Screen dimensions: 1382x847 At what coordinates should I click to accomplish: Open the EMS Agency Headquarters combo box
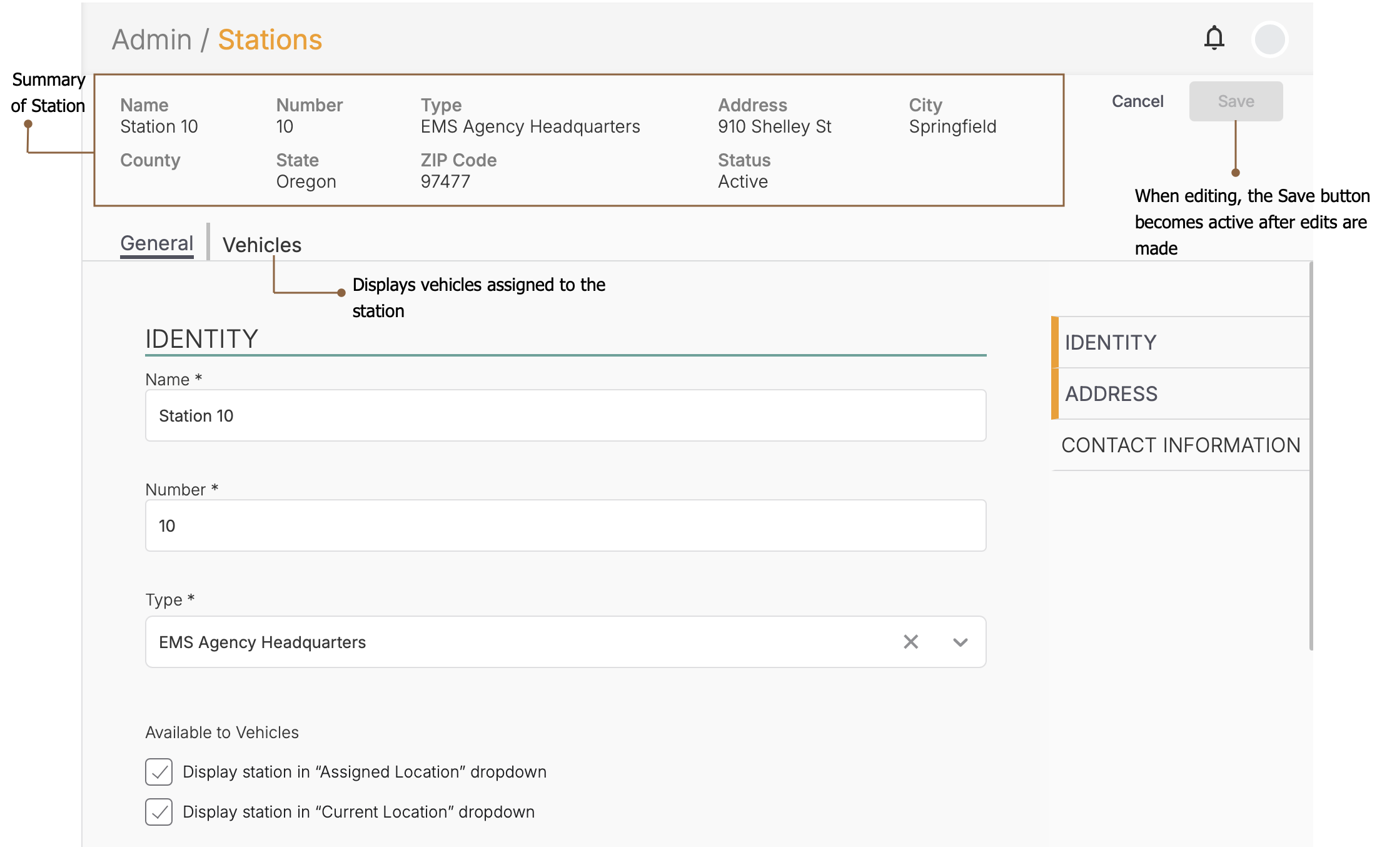click(500, 642)
